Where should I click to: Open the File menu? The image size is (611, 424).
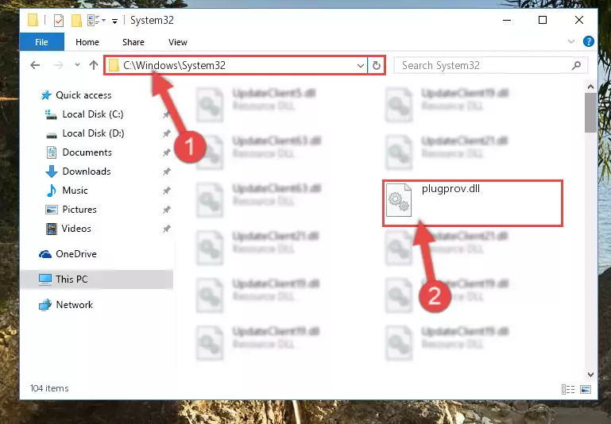41,42
